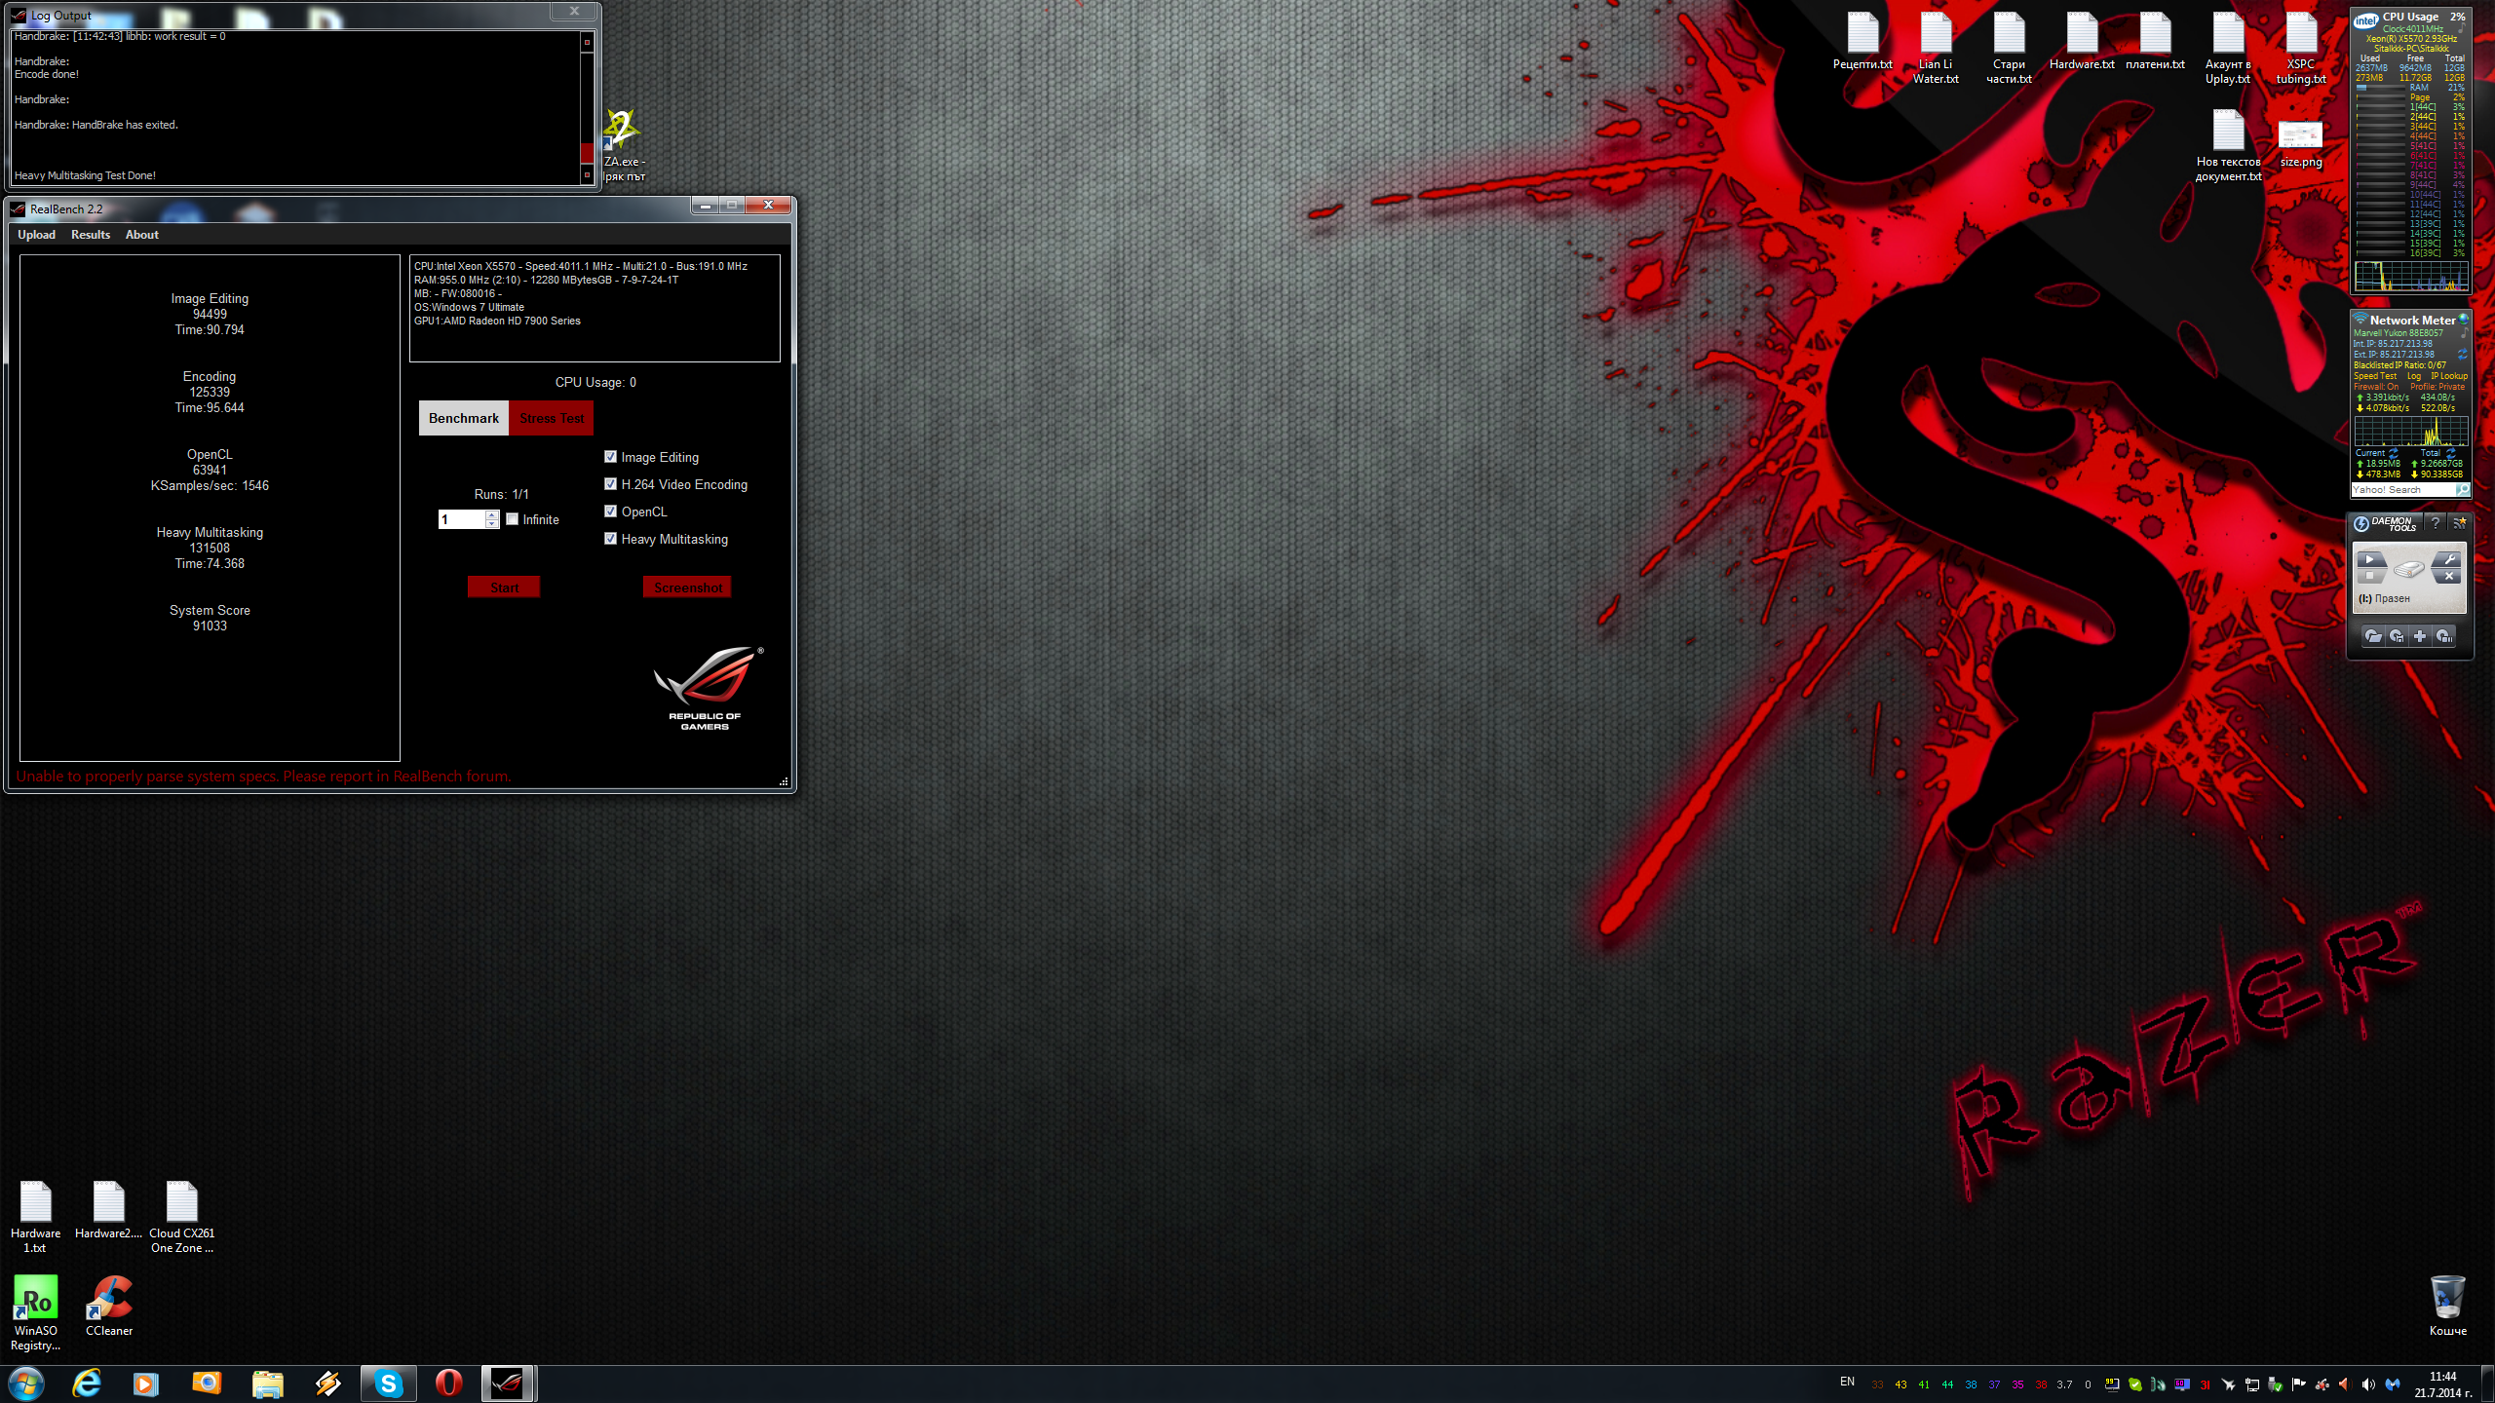Disable the H.264 Video Encoding test
The height and width of the screenshot is (1403, 2495).
[x=611, y=484]
